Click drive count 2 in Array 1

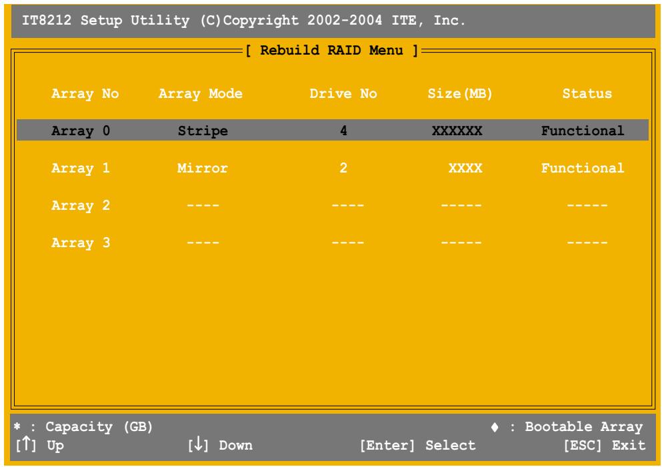pyautogui.click(x=343, y=168)
